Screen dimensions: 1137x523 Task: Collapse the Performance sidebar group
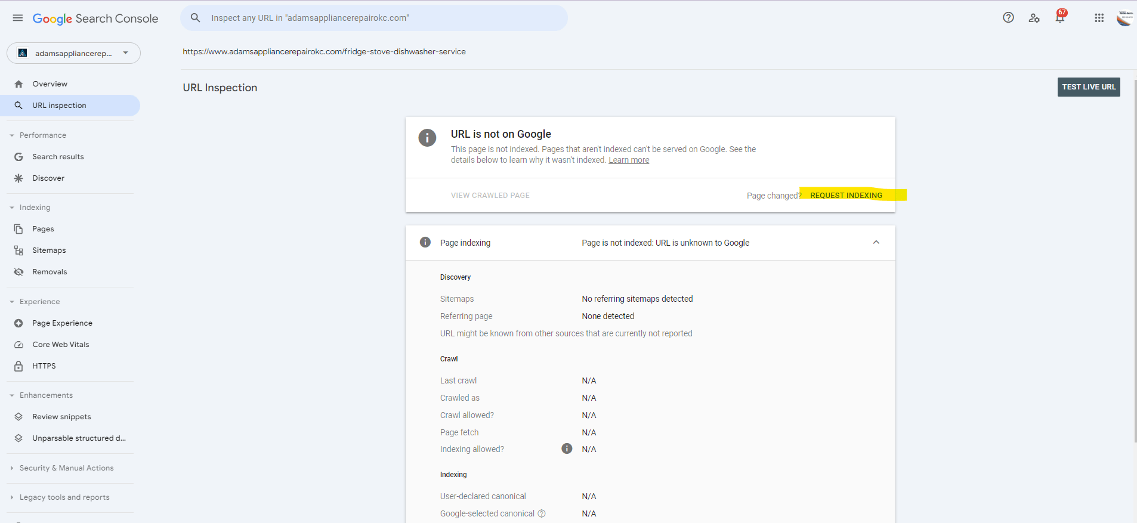tap(12, 135)
